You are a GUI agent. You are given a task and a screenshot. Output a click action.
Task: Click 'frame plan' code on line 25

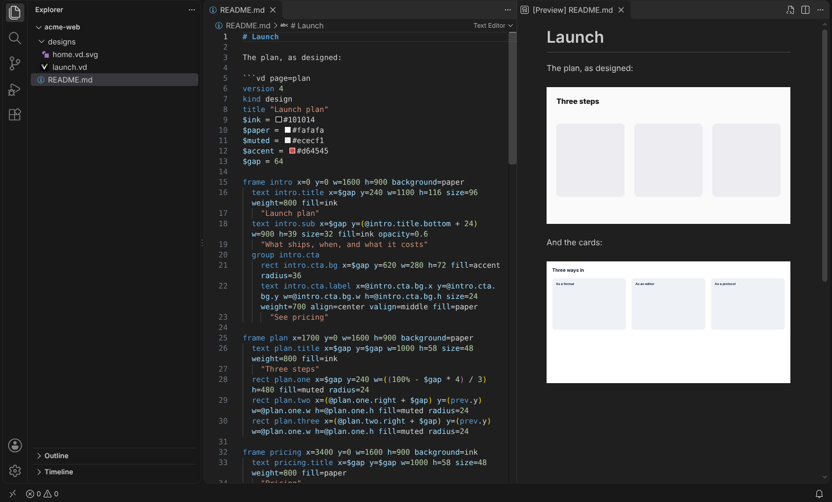(265, 338)
